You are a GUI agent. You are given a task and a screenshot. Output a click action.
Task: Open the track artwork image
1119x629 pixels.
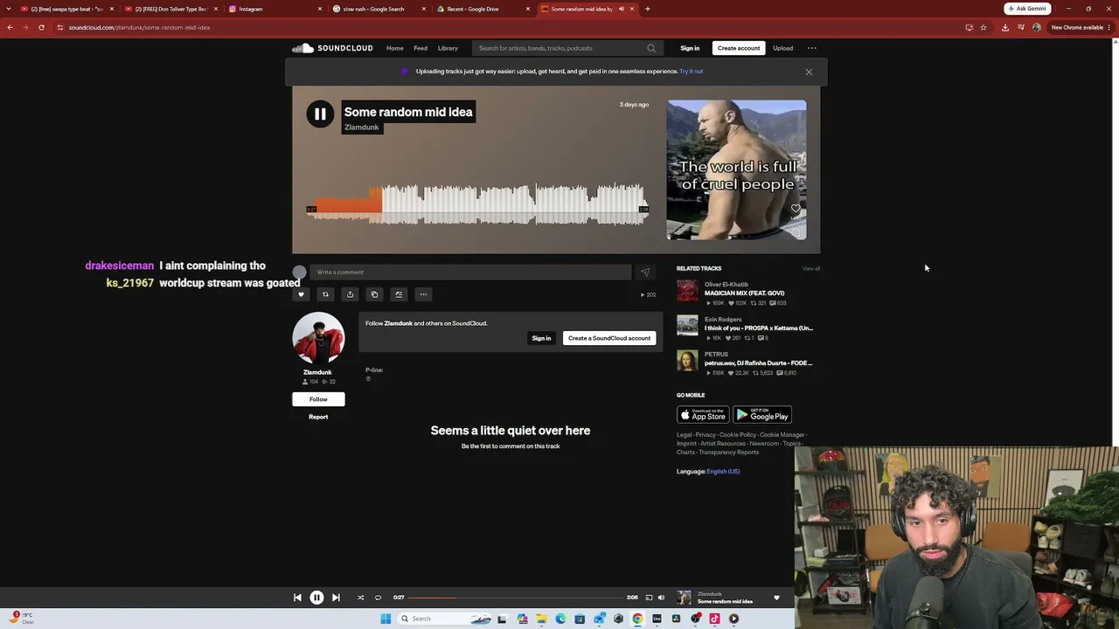(736, 169)
